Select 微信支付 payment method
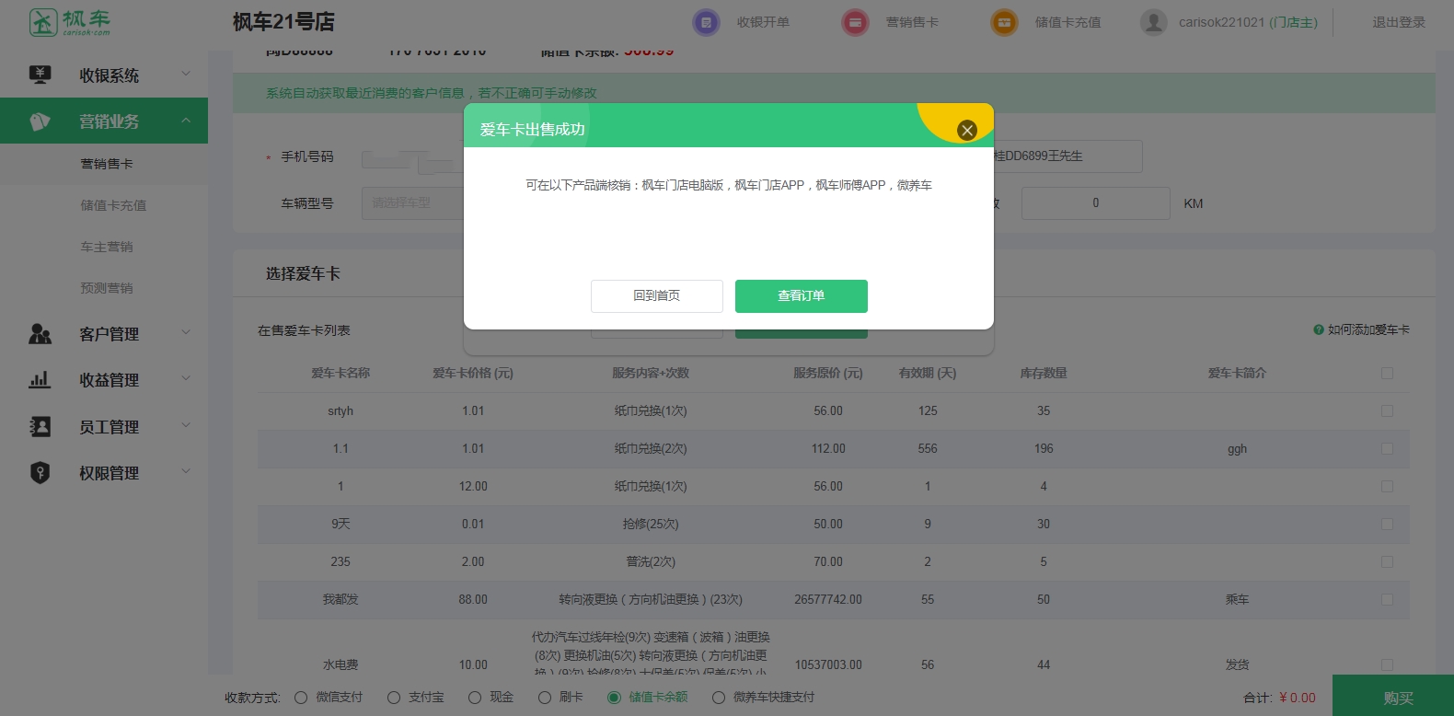 point(301,698)
